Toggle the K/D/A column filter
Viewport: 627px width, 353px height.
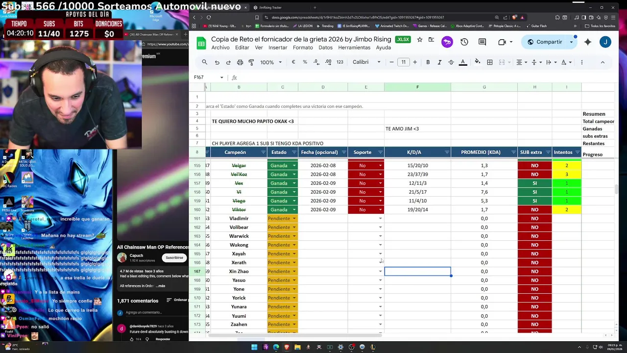tap(447, 152)
